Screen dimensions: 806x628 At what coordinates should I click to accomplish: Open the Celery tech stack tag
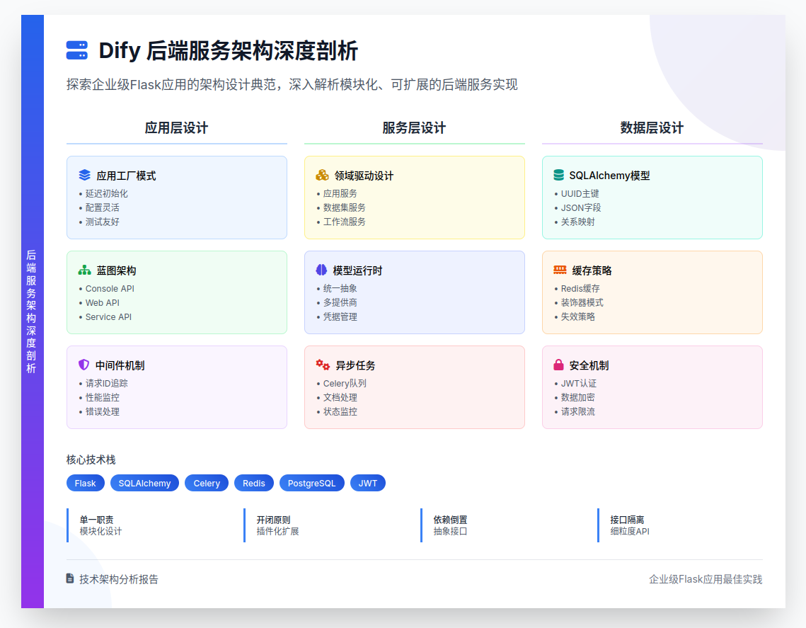click(206, 483)
